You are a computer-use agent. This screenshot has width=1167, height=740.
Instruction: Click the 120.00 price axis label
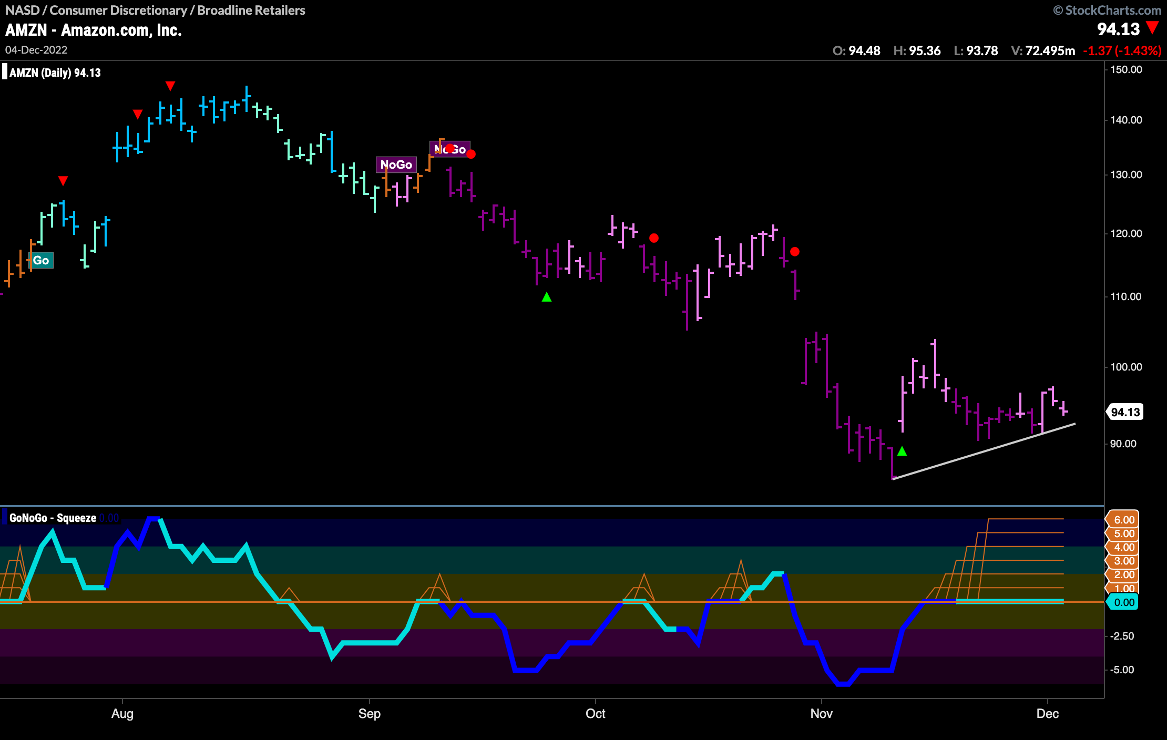point(1126,233)
